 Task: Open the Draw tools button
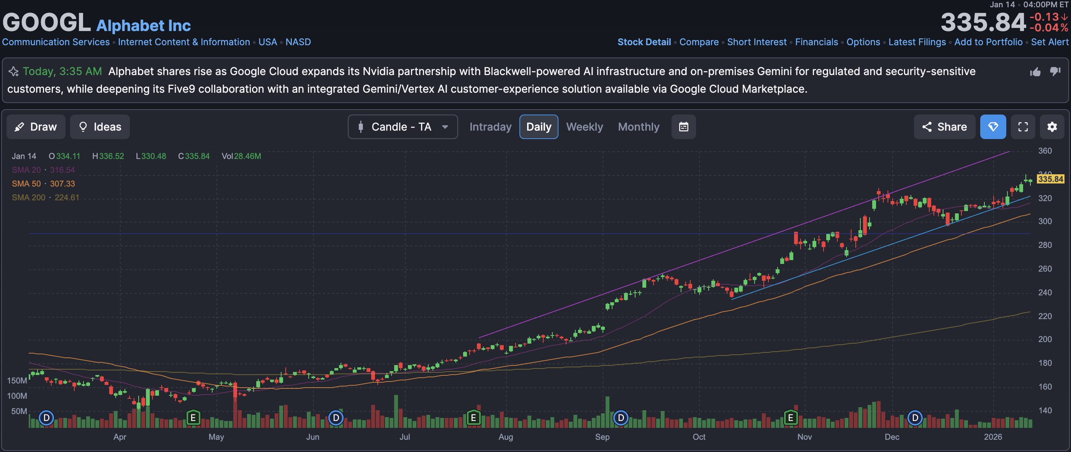click(36, 127)
